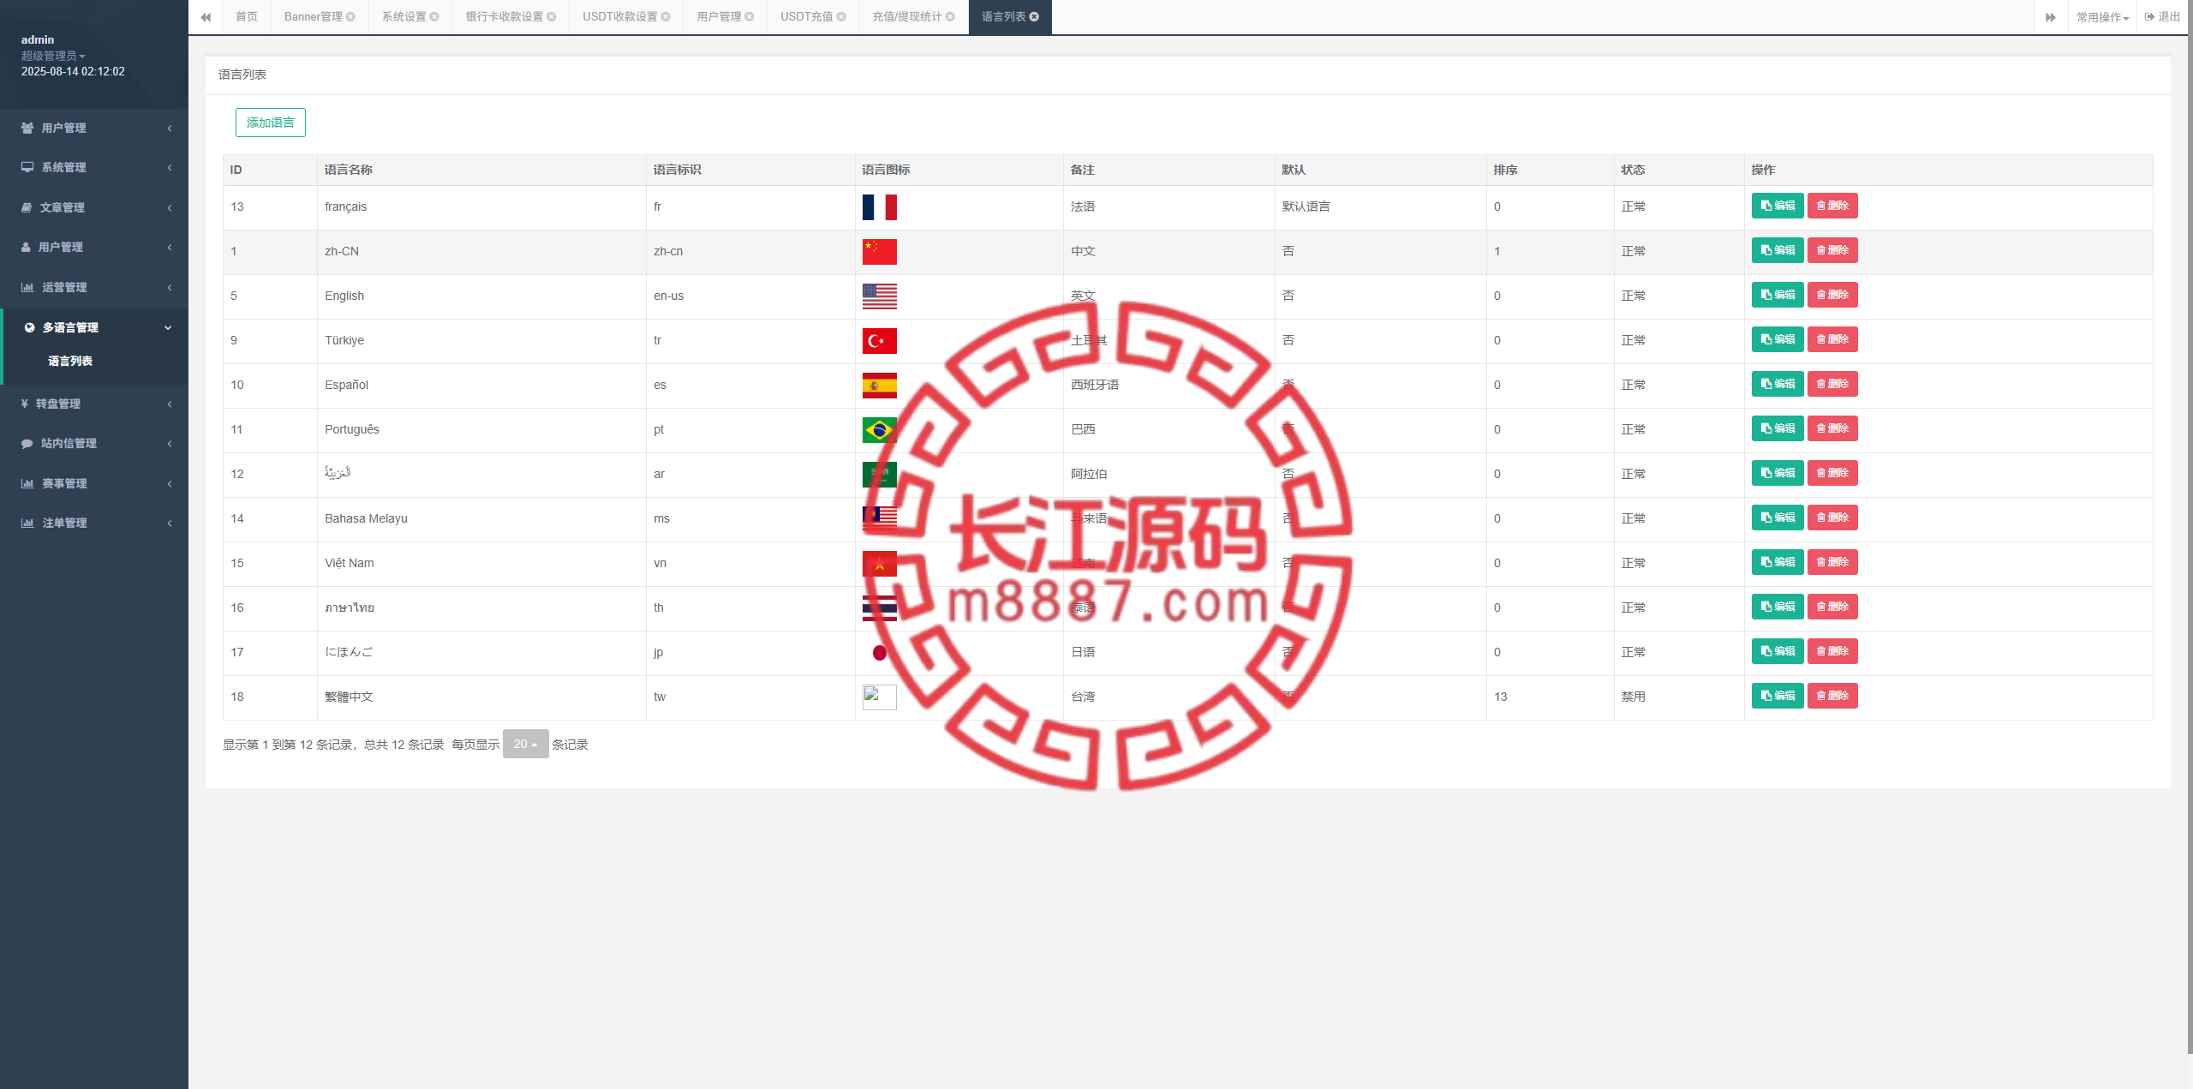Delete the zh-CN language row
Screen dimensions: 2193x1089
tap(1832, 250)
